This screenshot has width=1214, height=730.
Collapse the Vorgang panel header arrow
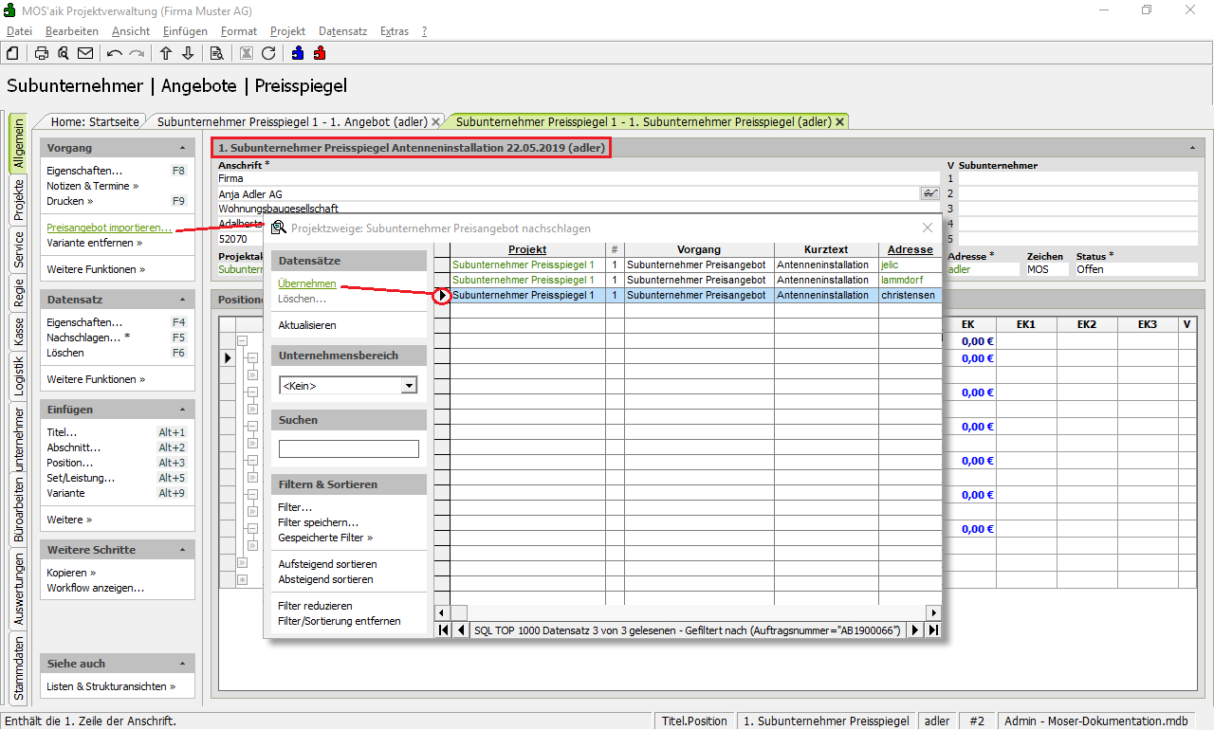click(182, 149)
